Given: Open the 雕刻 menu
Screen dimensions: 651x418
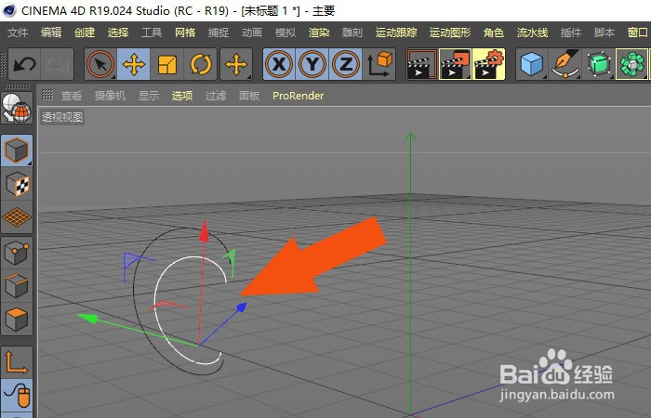Looking at the screenshot, I should click(x=352, y=33).
